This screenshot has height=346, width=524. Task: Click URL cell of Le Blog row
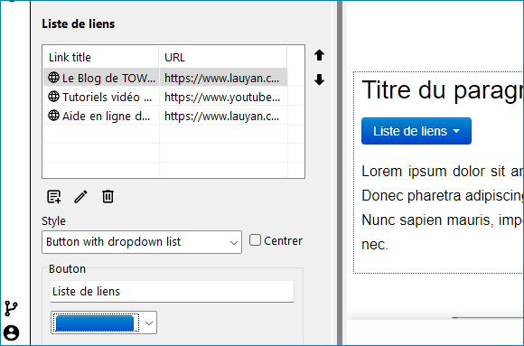[x=222, y=78]
